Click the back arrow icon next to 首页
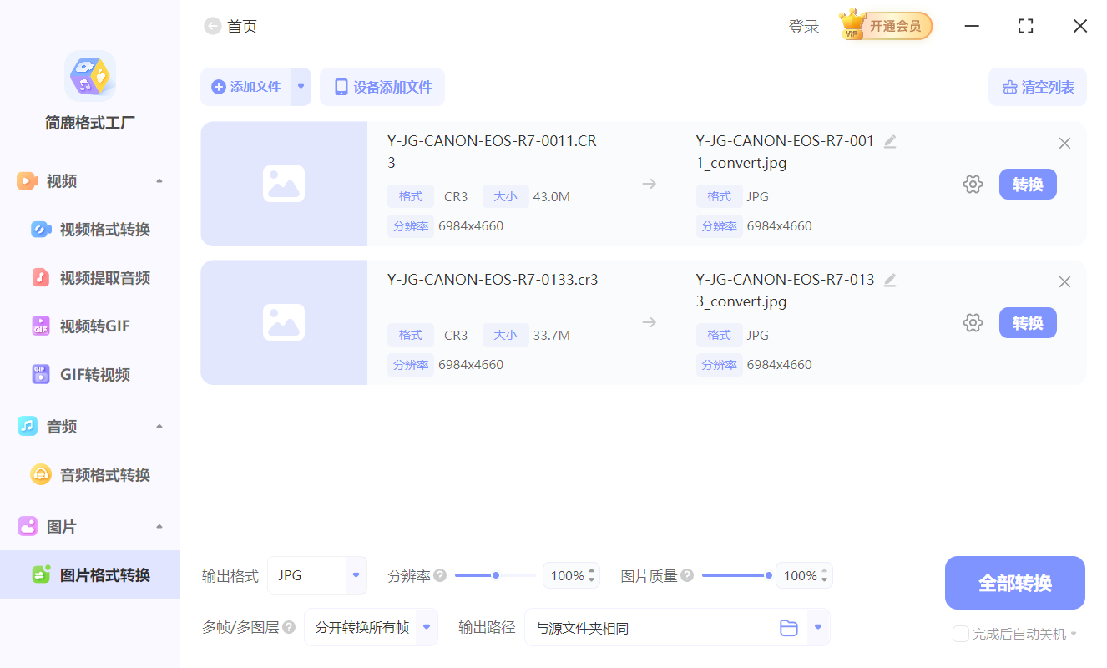Screen dimensions: 1107x668 pos(213,27)
